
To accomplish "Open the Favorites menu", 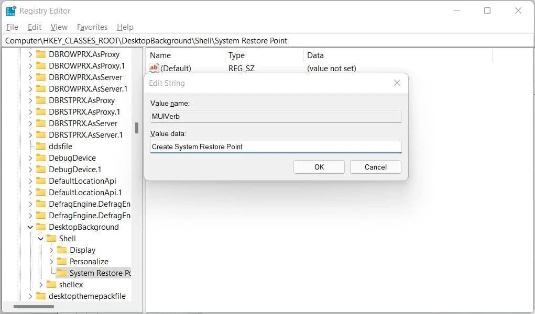I will point(92,27).
